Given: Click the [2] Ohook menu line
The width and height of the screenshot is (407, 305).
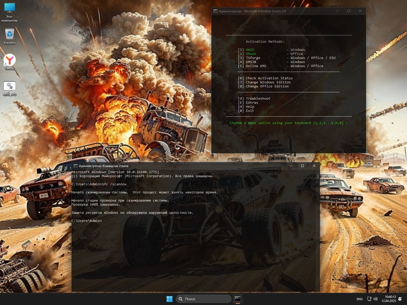Looking at the screenshot, I should click(270, 54).
